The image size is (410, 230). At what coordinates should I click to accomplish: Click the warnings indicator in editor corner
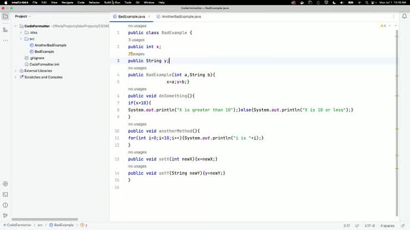[x=383, y=26]
